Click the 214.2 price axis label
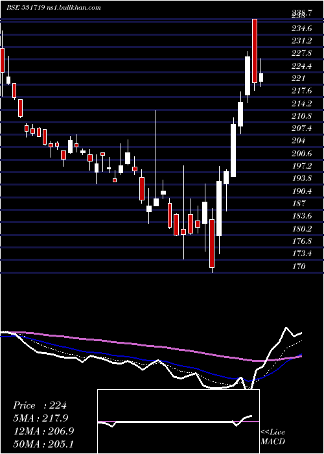The height and width of the screenshot is (454, 324). coord(301,104)
